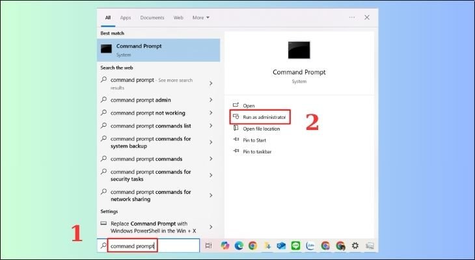Expand arrow for 'command prompt admin'
Viewport: 475px width, 260px height.
click(211, 99)
